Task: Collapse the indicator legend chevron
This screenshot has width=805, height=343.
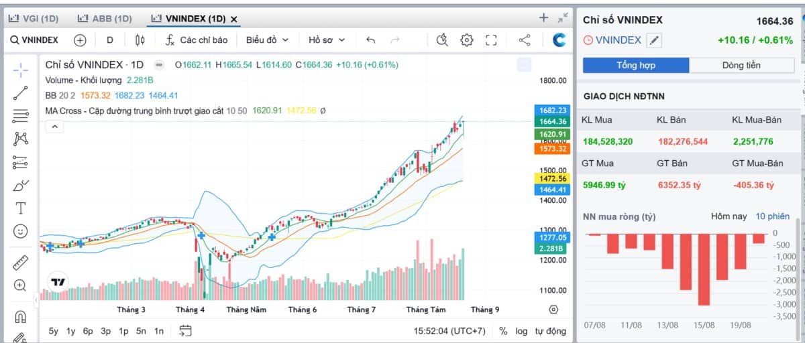Action: 54,126
